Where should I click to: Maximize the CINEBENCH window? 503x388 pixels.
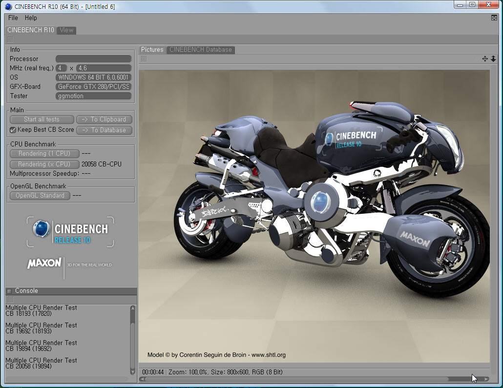[x=472, y=5]
